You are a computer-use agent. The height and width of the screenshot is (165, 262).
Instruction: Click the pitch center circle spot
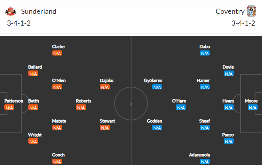click(131, 104)
